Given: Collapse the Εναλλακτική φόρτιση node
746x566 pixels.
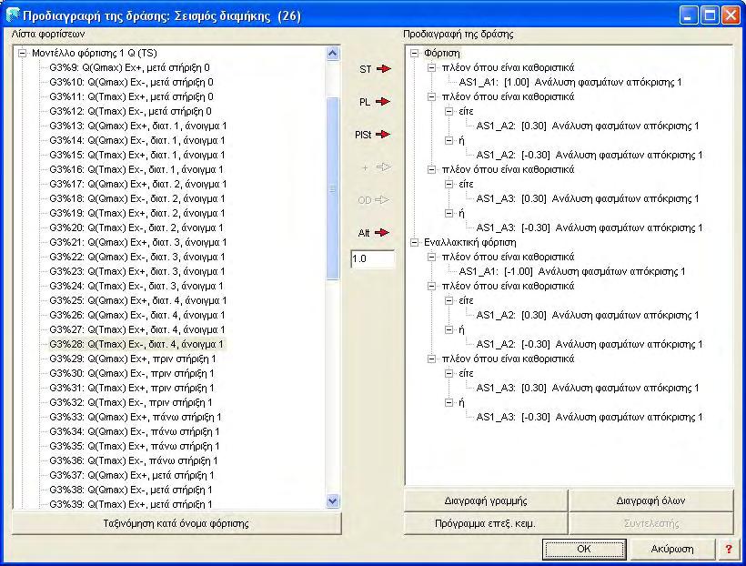Looking at the screenshot, I should point(414,242).
